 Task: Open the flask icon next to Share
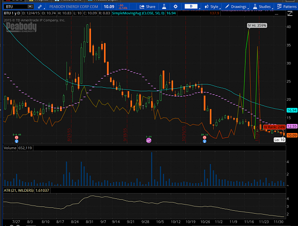click(x=164, y=7)
